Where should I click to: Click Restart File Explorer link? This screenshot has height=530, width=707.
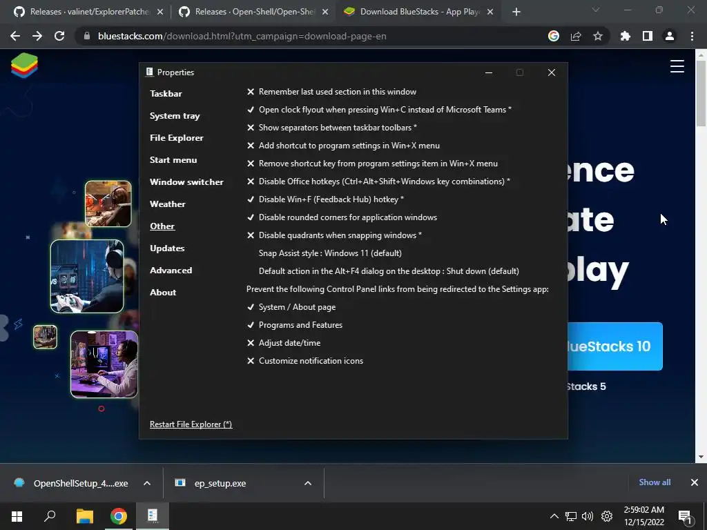point(191,424)
